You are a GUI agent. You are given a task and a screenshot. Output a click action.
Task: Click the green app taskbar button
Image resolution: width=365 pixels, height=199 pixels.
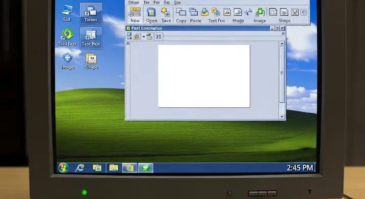[146, 167]
